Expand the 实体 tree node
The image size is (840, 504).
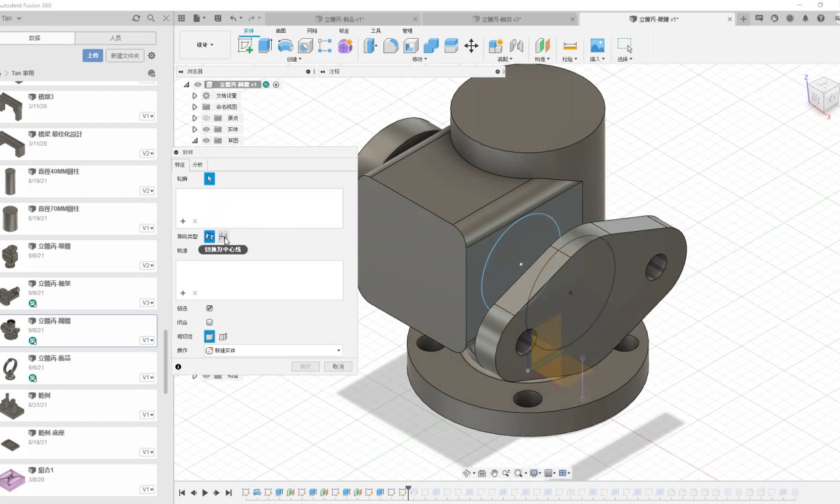pyautogui.click(x=195, y=129)
